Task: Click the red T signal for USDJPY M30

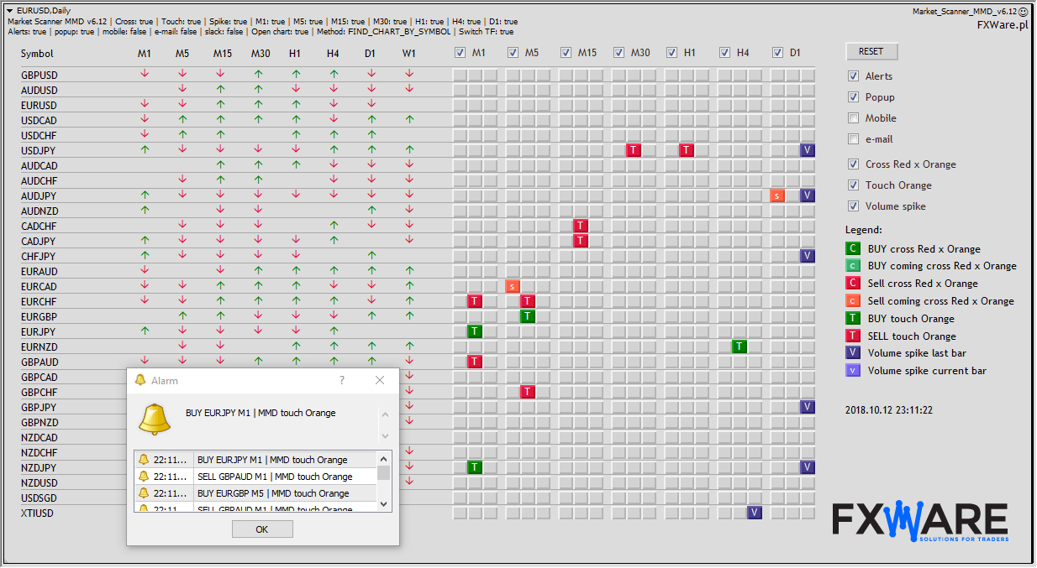Action: (634, 150)
